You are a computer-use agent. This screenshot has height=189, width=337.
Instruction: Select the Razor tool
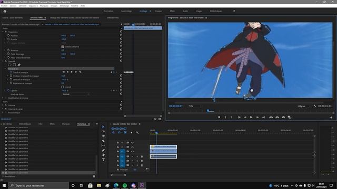click(x=103, y=141)
